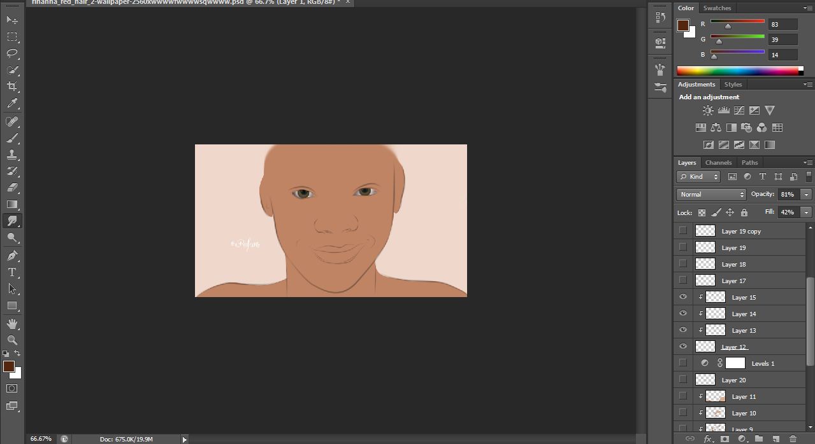Select the Eyedropper tool
The image size is (815, 444).
point(12,103)
